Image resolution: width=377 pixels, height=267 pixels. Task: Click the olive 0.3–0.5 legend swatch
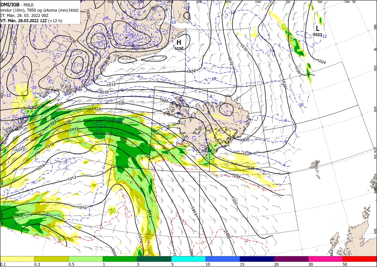[x=51, y=259]
